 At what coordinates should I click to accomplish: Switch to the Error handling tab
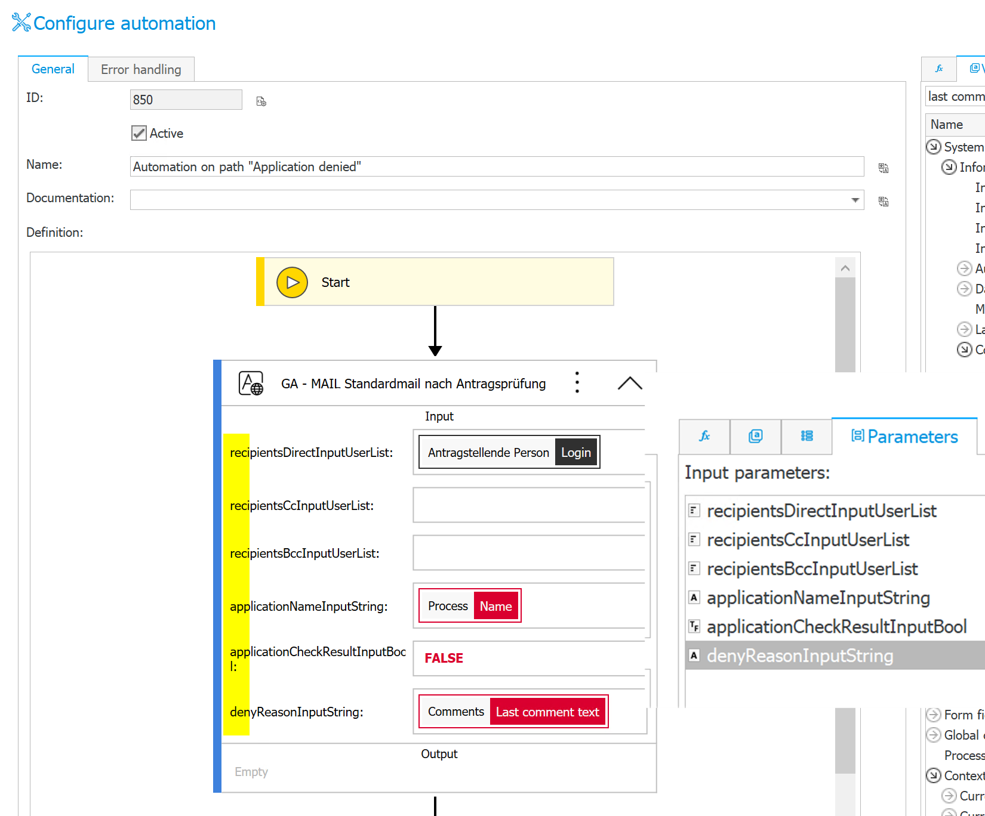click(141, 69)
